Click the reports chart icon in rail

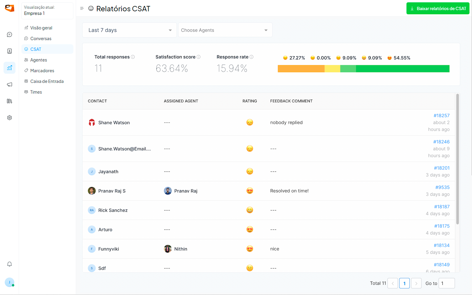coord(10,68)
